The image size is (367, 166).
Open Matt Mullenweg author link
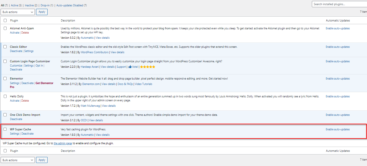click(x=91, y=106)
